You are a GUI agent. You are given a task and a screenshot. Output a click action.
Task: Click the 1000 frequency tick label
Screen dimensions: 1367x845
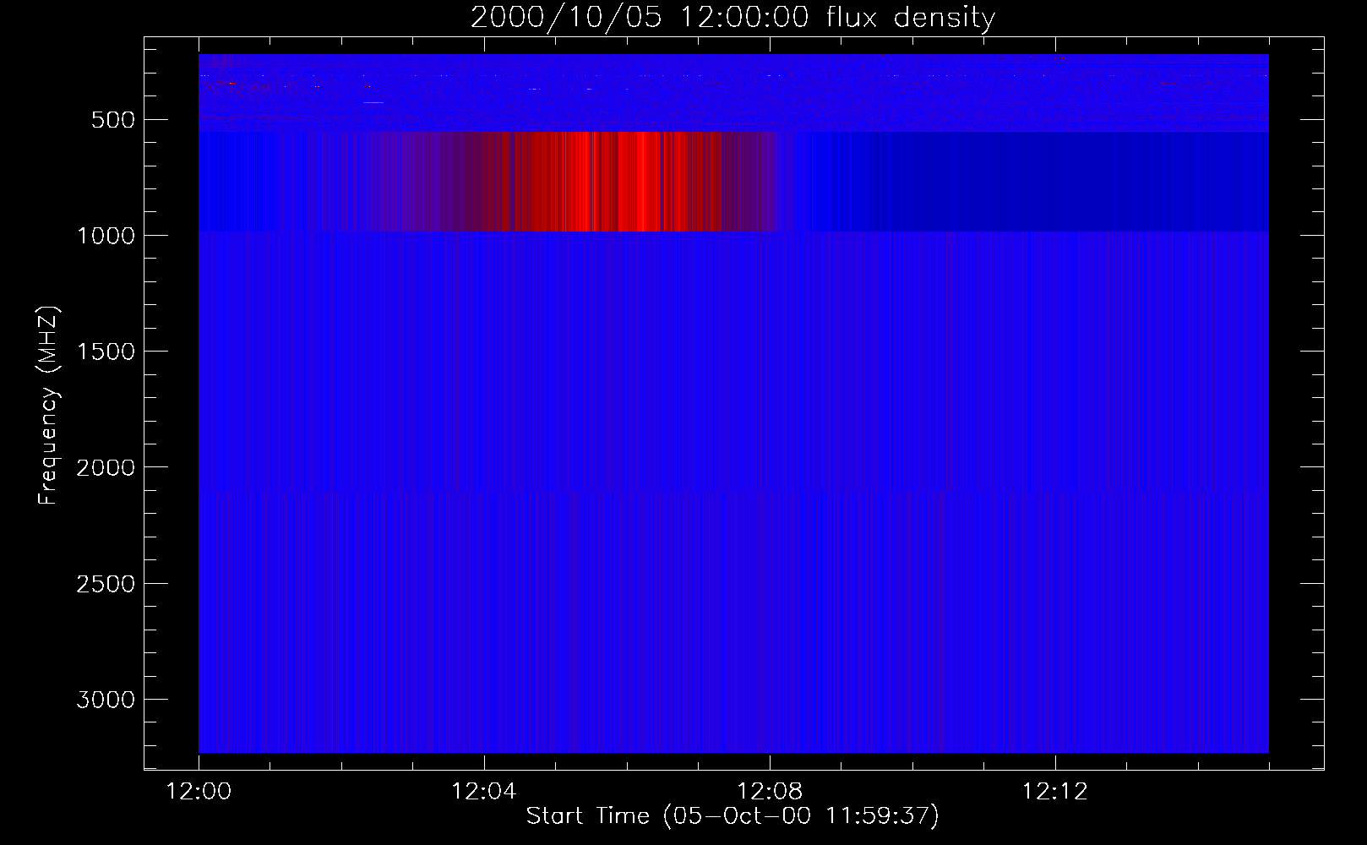click(x=106, y=236)
